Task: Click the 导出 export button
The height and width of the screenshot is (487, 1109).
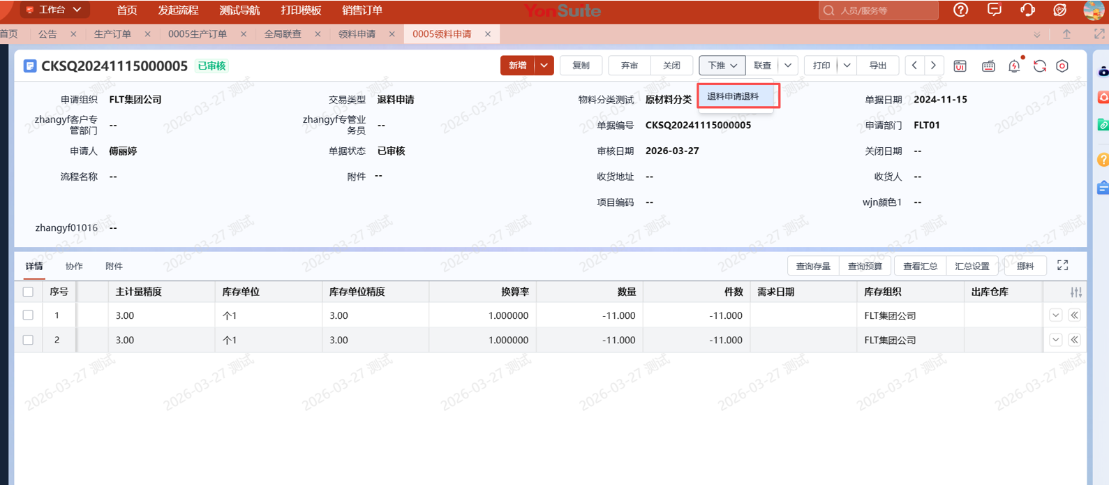Action: click(x=877, y=66)
